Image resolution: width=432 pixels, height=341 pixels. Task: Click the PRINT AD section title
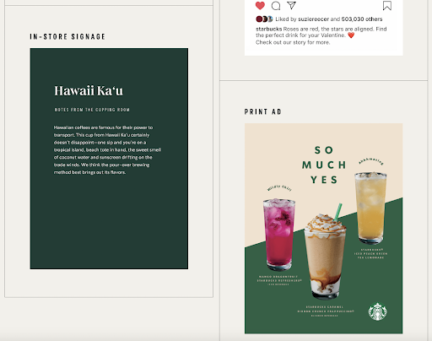coord(262,111)
